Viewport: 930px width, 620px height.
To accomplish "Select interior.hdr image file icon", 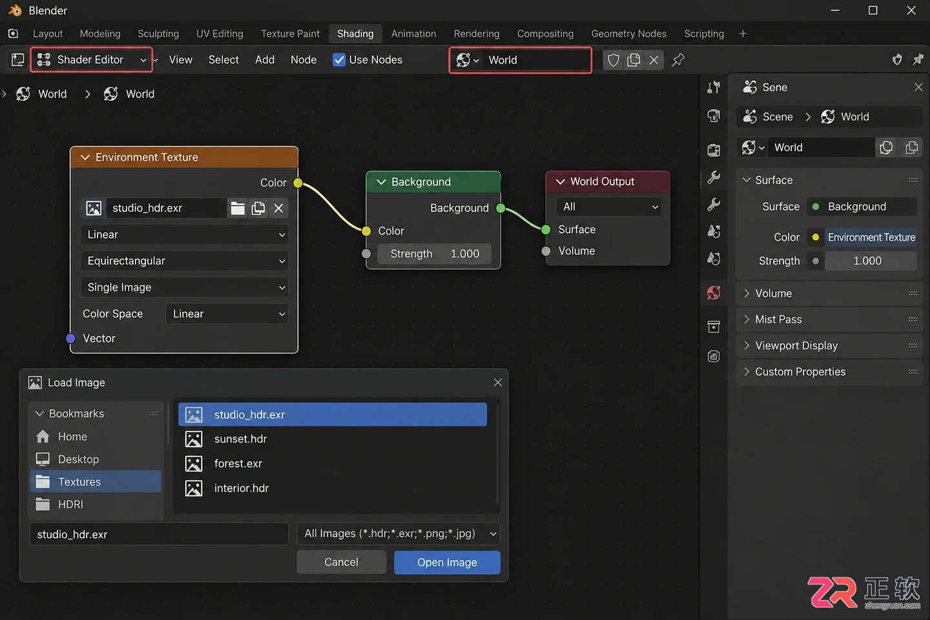I will [x=194, y=488].
